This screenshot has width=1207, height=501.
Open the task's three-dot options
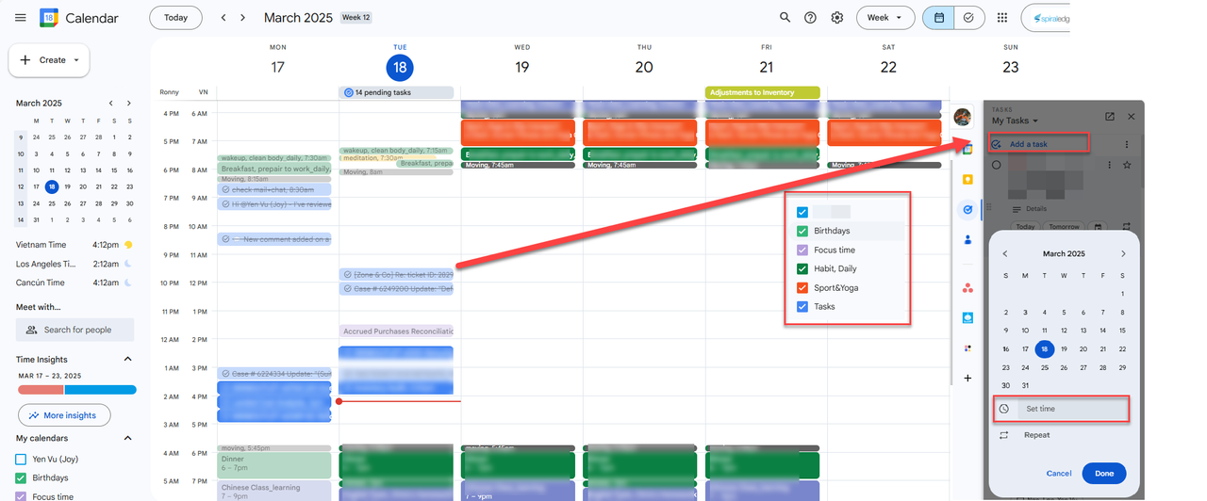click(1110, 165)
